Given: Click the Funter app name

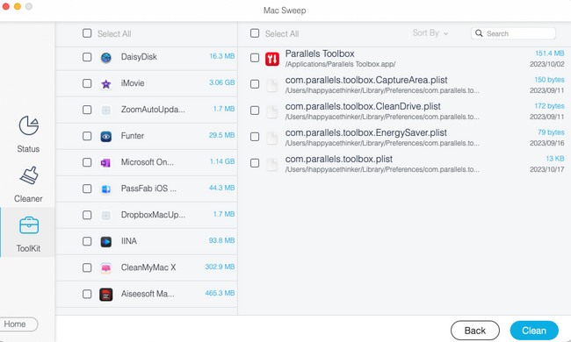Looking at the screenshot, I should point(133,136).
